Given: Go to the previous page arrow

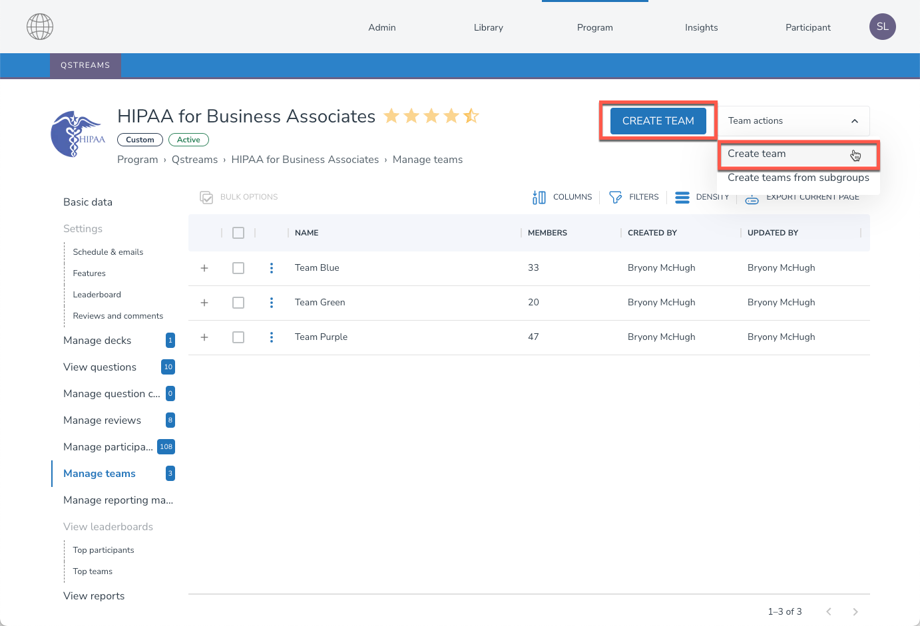Looking at the screenshot, I should 829,611.
